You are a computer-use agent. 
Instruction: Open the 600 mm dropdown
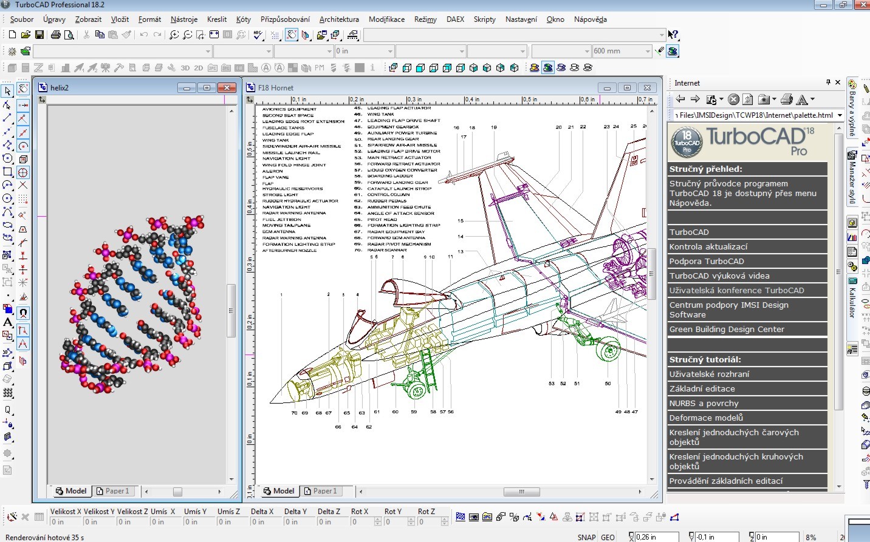tap(648, 51)
